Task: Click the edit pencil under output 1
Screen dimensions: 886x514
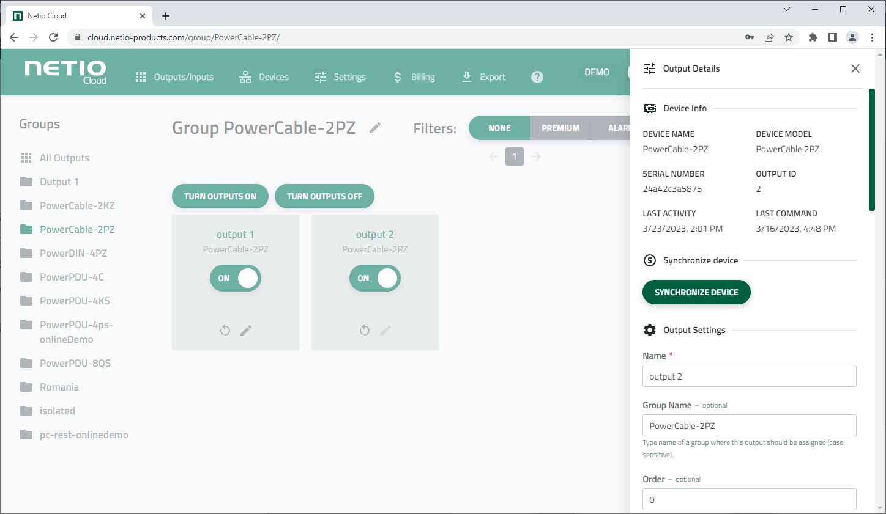Action: [x=246, y=331]
